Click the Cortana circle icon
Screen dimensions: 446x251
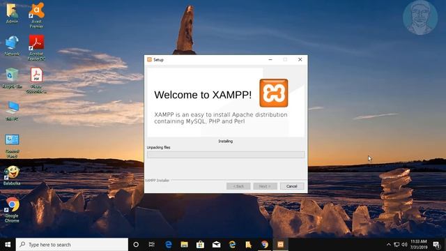[x=136, y=245]
